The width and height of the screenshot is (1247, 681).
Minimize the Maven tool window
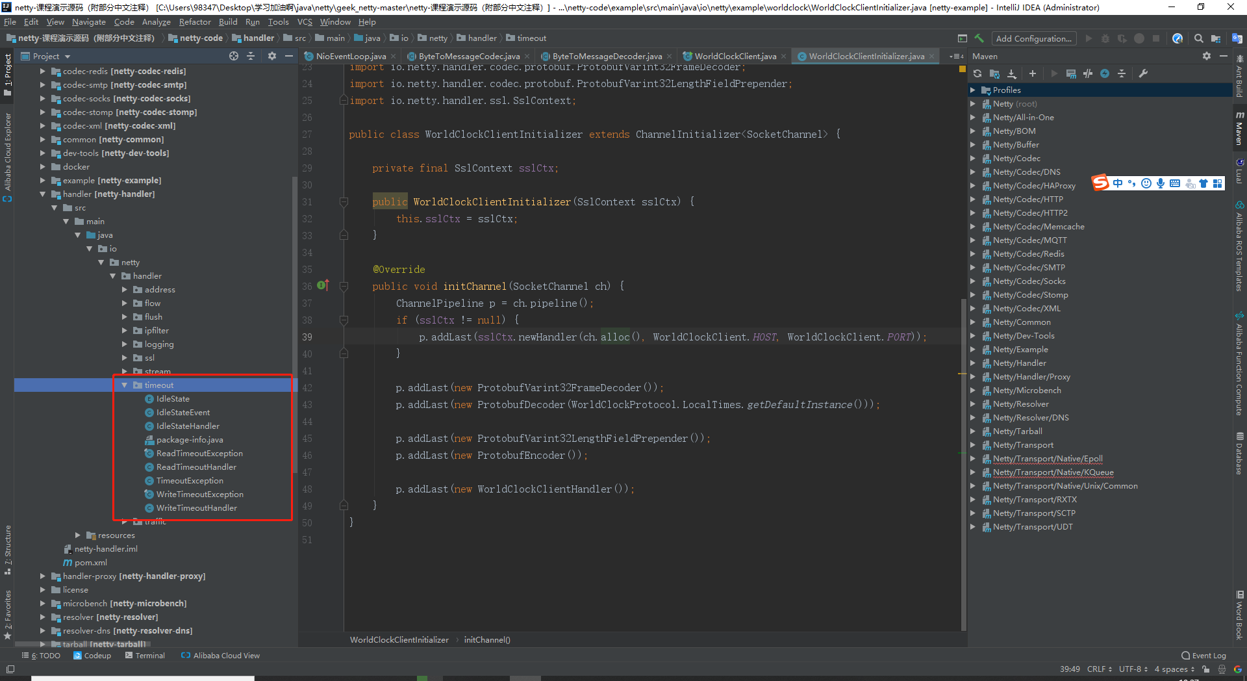(1224, 56)
